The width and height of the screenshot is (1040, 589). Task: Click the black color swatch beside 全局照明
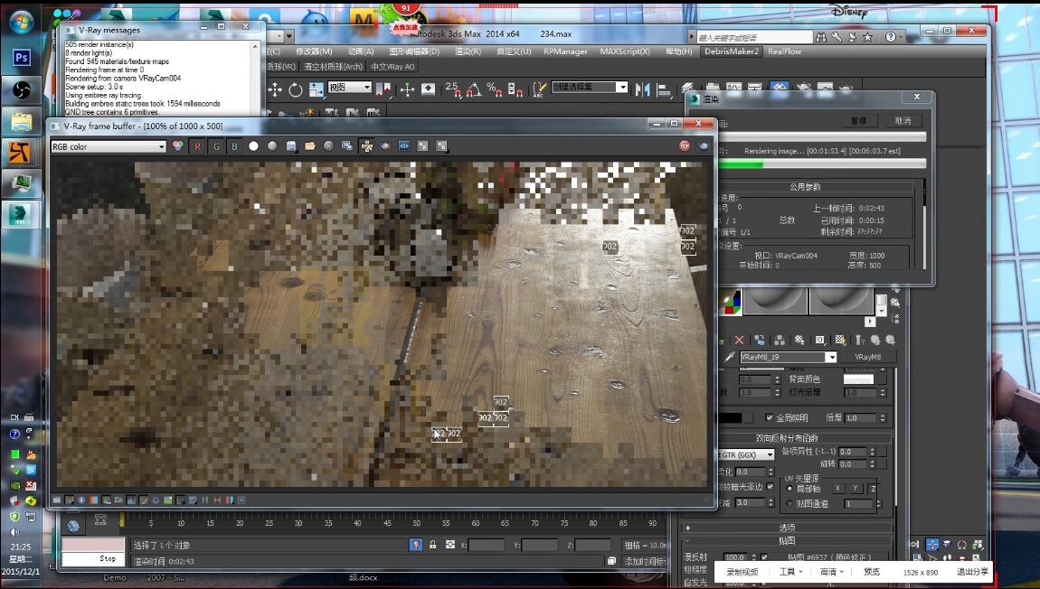(732, 418)
